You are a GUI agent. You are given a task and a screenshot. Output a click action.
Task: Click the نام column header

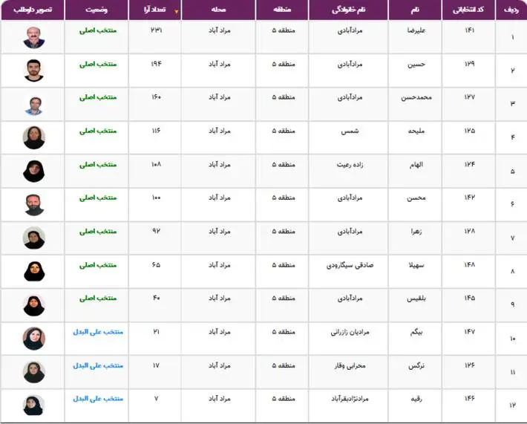[x=415, y=10]
